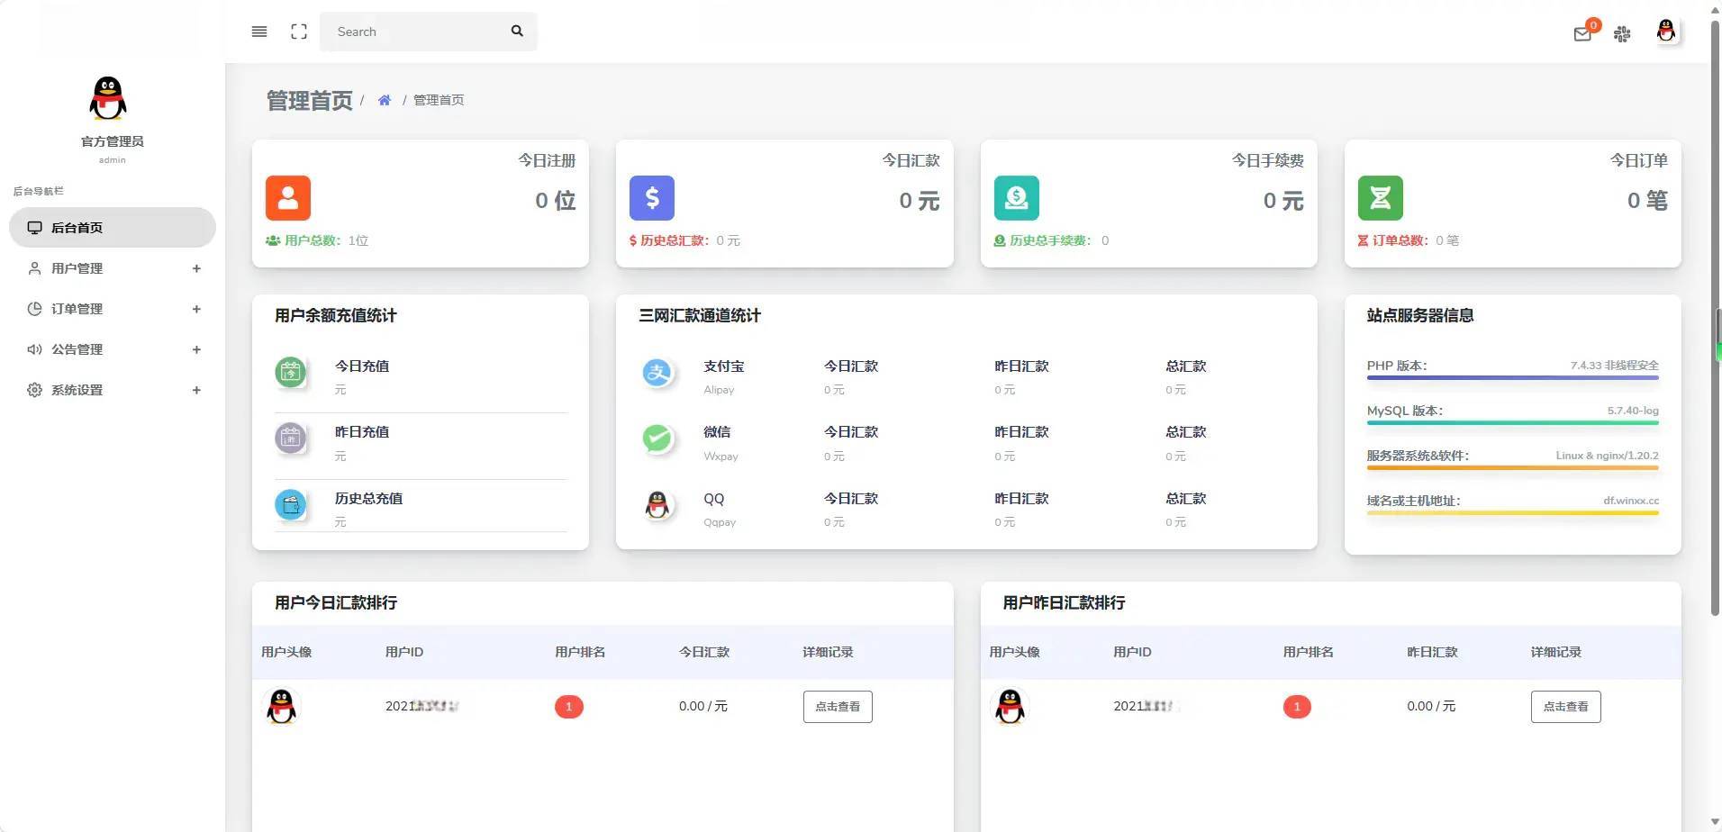The width and height of the screenshot is (1722, 832).
Task: Select the Wxpay channel icon
Action: coord(657,439)
